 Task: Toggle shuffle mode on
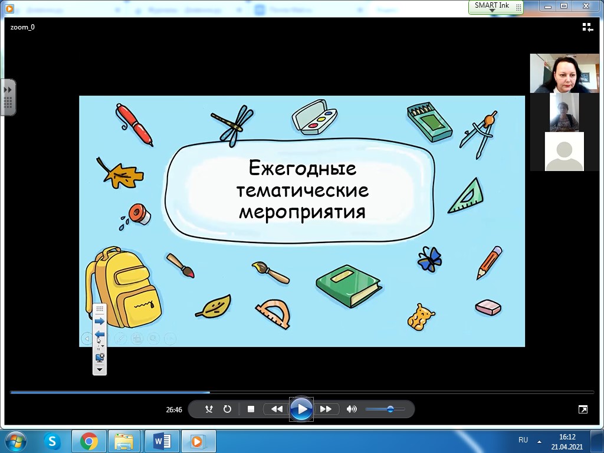click(209, 409)
